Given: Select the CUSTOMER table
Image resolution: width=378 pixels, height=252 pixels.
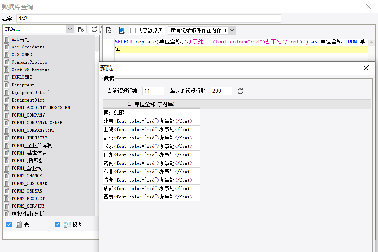Looking at the screenshot, I should (x=49, y=54).
